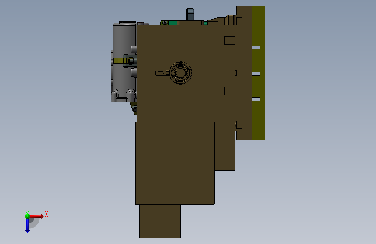Screen dimensions: 376x244
Task: Select the slotted key left of the bearing
Action: point(162,73)
